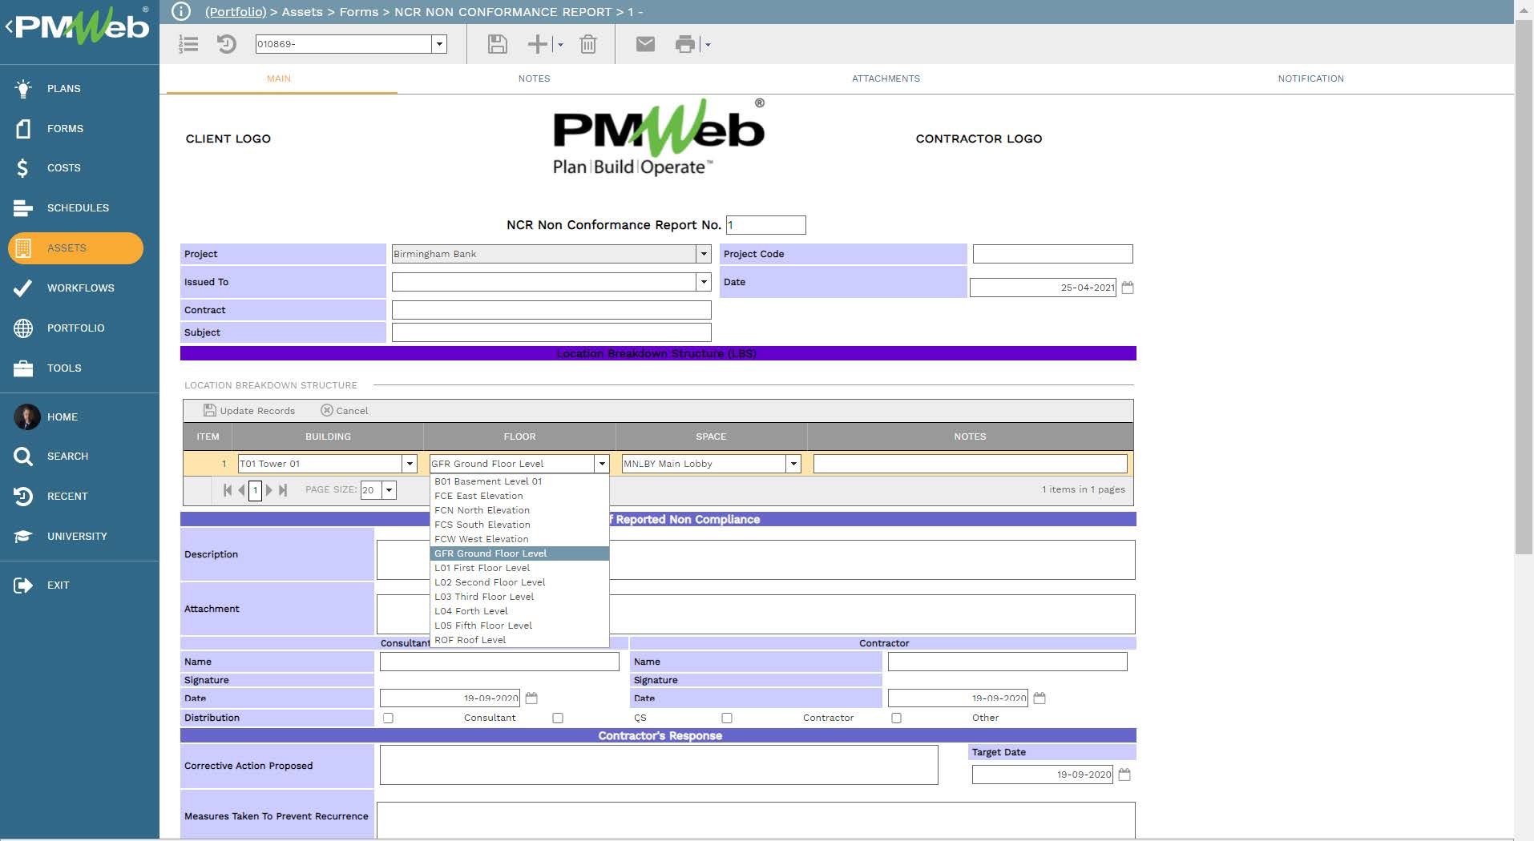Screen dimensions: 1534x841
Task: Go to previous page in LBS grid
Action: coord(241,490)
